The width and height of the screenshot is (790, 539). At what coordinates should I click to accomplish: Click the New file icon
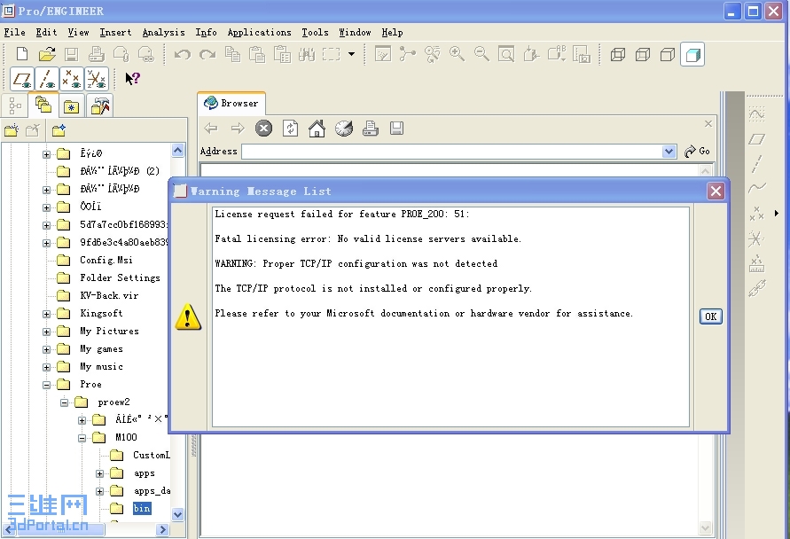22,54
